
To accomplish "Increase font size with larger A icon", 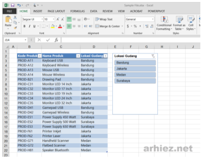I will [58, 19].
